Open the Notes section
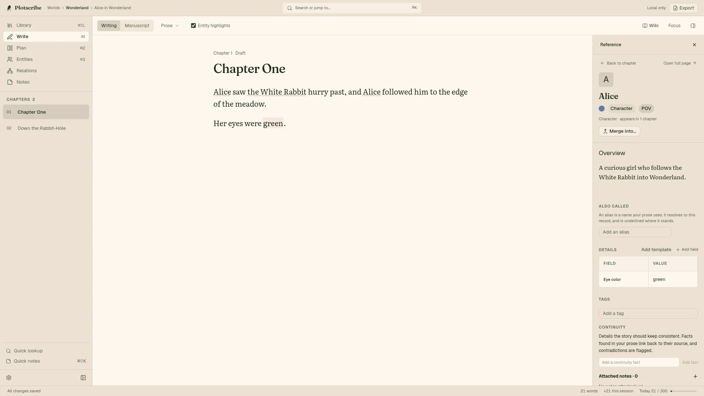704x396 pixels. [x=46, y=82]
